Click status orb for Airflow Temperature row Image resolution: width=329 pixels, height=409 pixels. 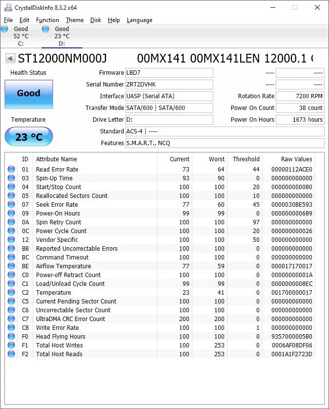click(x=11, y=266)
